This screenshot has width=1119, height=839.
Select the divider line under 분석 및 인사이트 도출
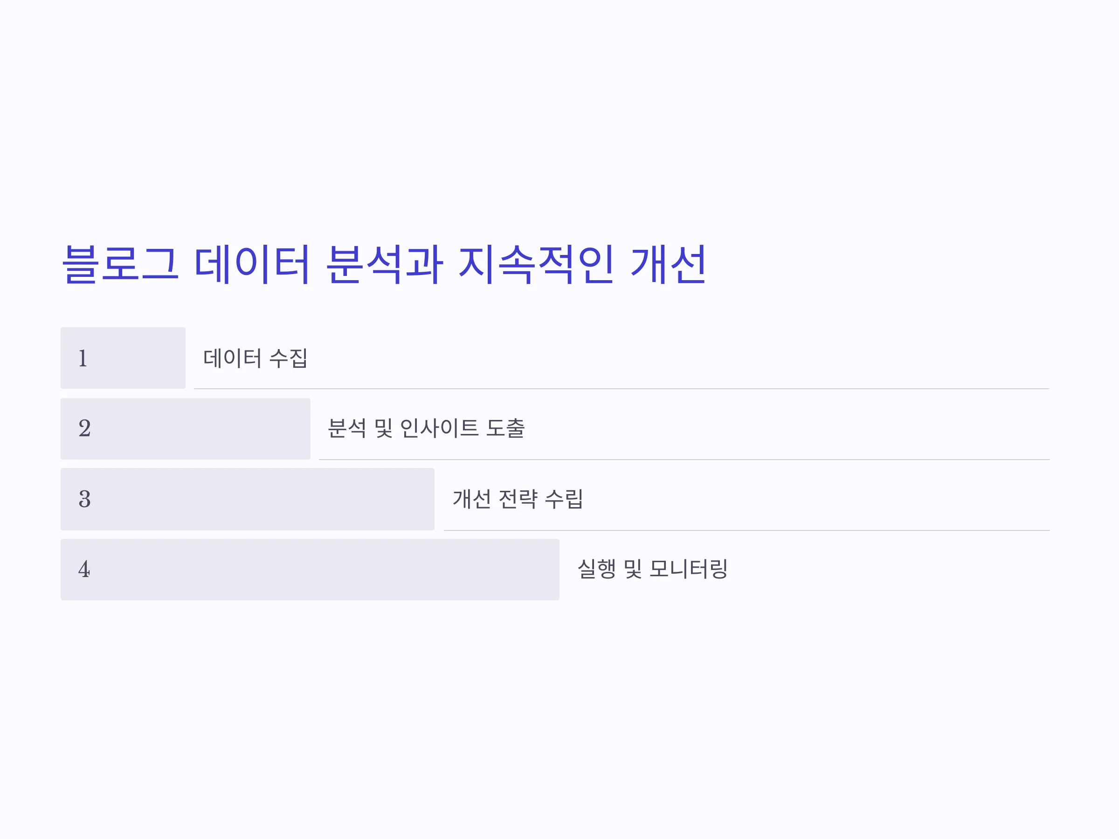pyautogui.click(x=684, y=460)
